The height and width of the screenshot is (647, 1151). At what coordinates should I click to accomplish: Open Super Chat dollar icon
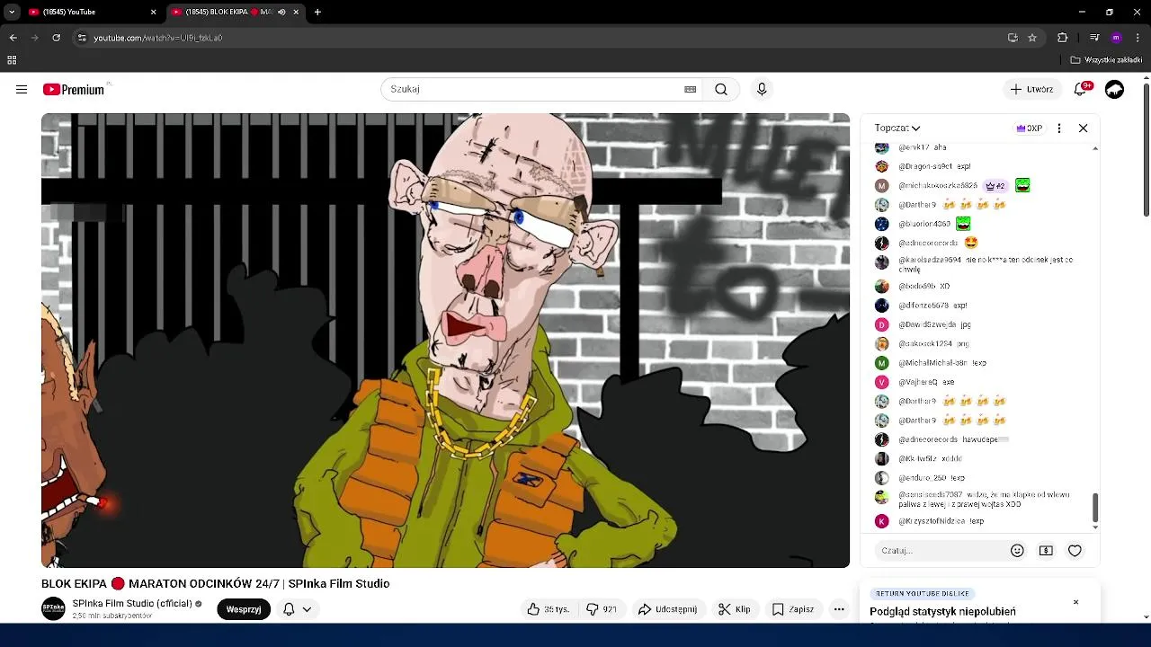(1046, 551)
